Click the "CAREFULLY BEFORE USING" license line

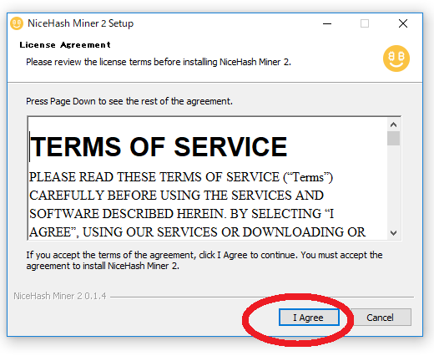point(176,196)
